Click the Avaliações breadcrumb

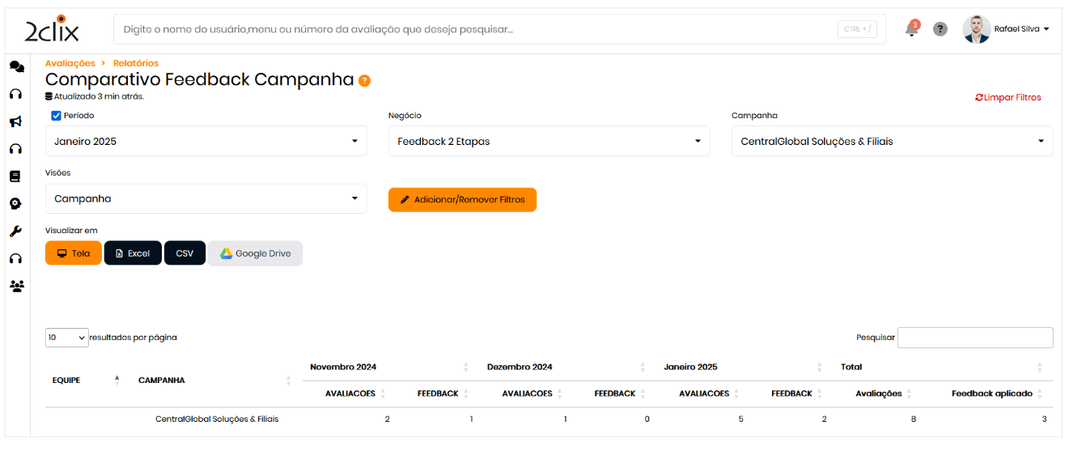[x=70, y=63]
